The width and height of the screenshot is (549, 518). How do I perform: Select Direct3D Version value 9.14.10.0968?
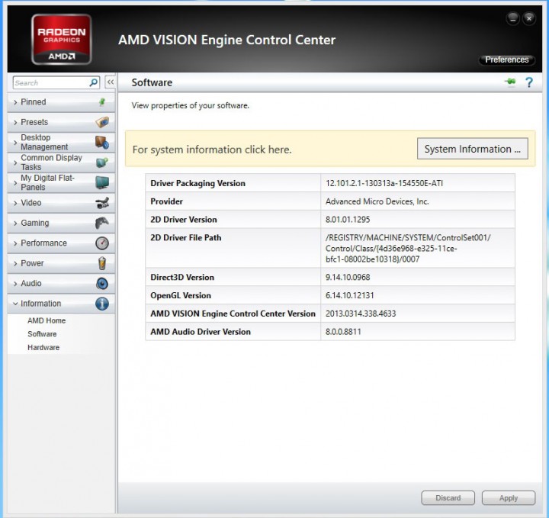[348, 278]
